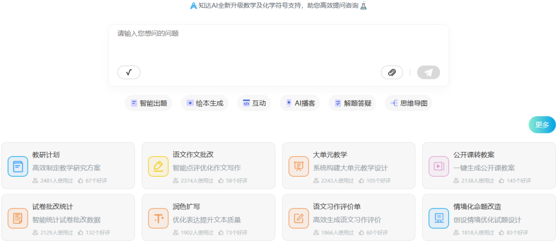
Task: Click the 2243人使用过 usage count
Action: pos(337,180)
